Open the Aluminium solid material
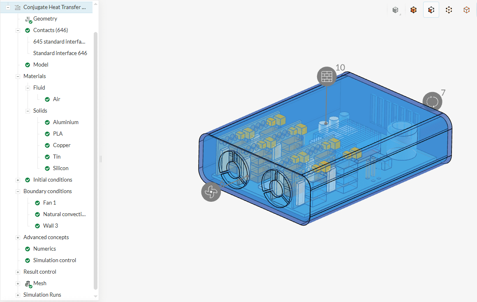The width and height of the screenshot is (477, 302). [65, 122]
